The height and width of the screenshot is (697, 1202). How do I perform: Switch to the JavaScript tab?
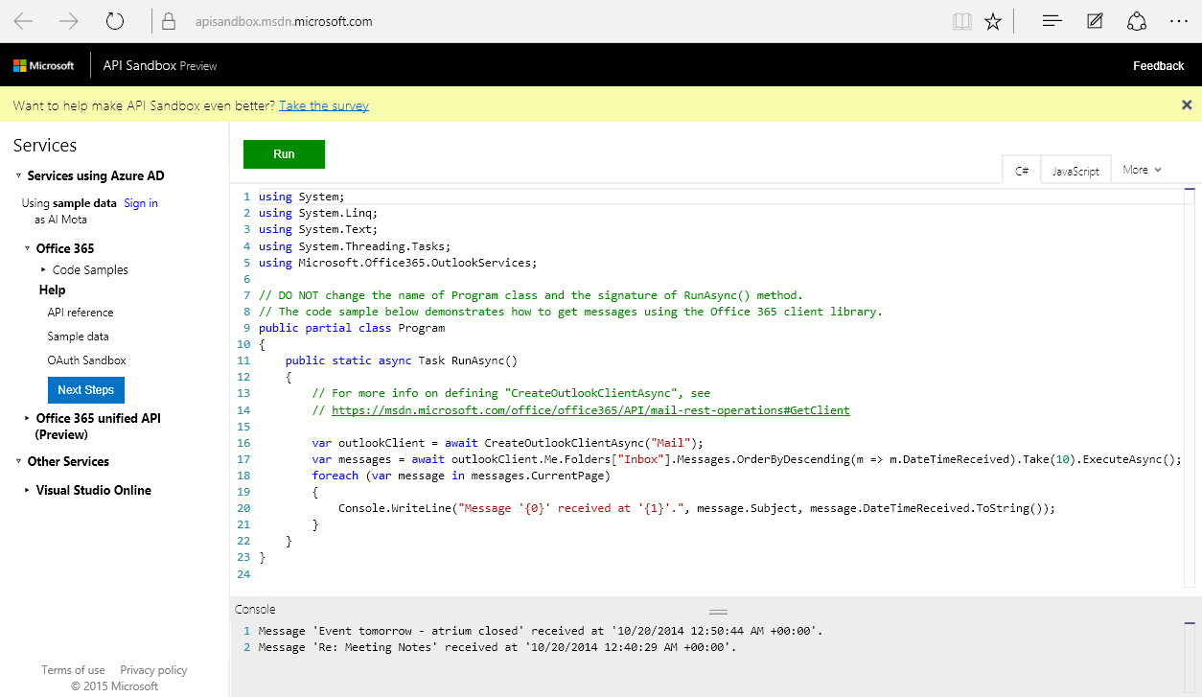[x=1075, y=171]
